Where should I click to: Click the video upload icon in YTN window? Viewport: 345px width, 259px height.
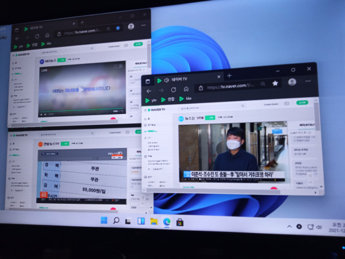point(286,103)
